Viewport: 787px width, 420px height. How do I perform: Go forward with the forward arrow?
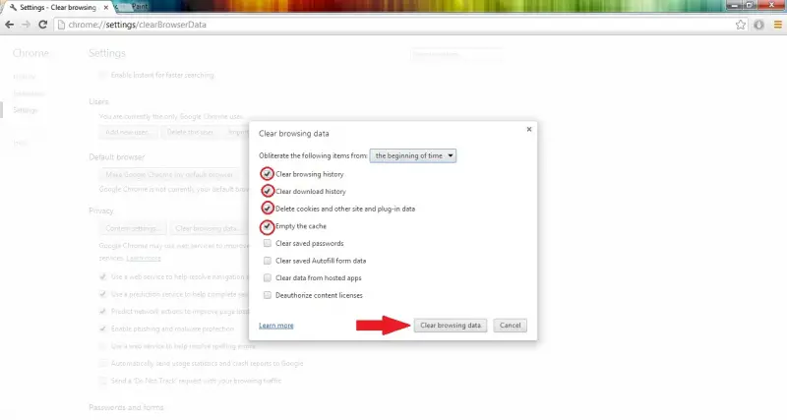pyautogui.click(x=26, y=25)
